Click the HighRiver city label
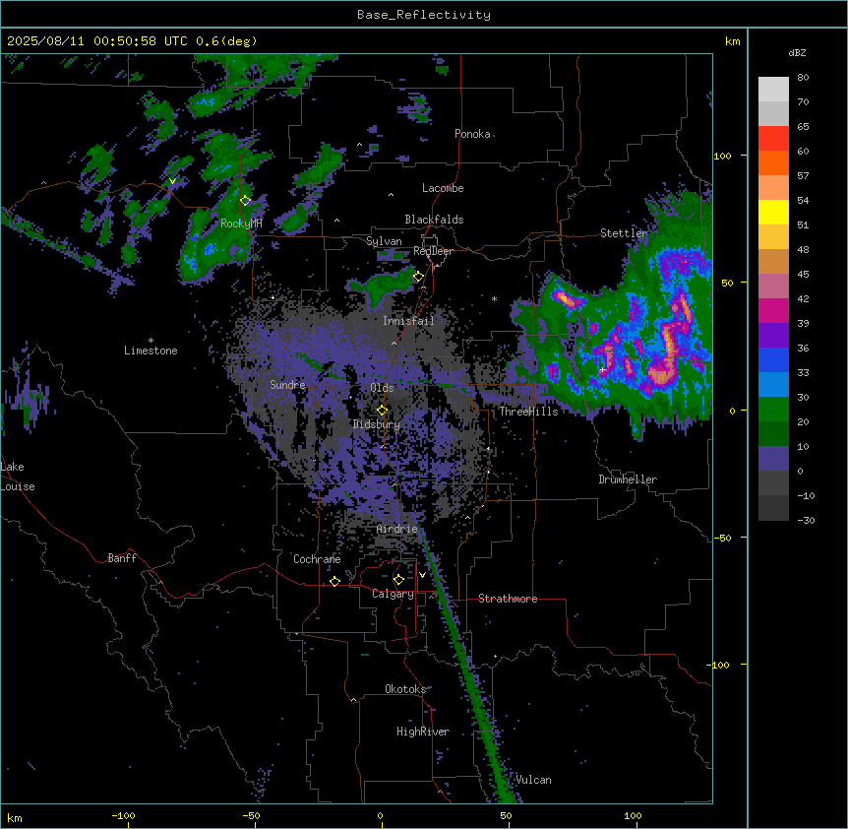Image resolution: width=848 pixels, height=829 pixels. [x=423, y=732]
